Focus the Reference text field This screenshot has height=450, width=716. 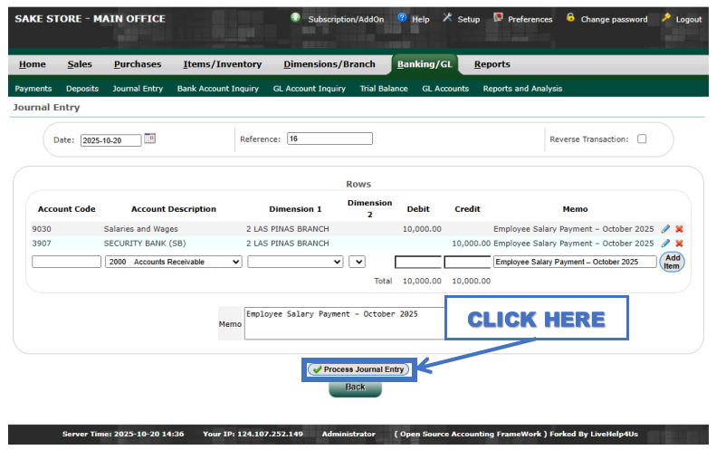click(x=329, y=139)
